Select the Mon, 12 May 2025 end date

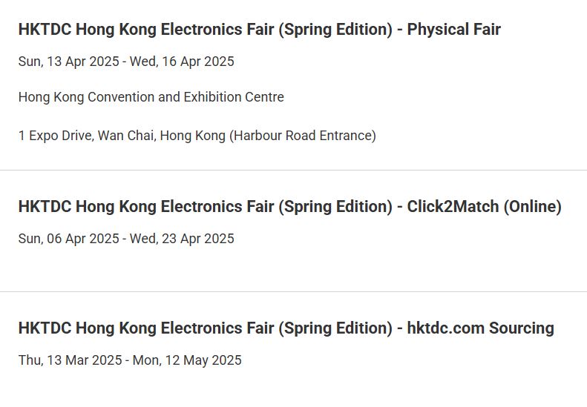coord(187,360)
